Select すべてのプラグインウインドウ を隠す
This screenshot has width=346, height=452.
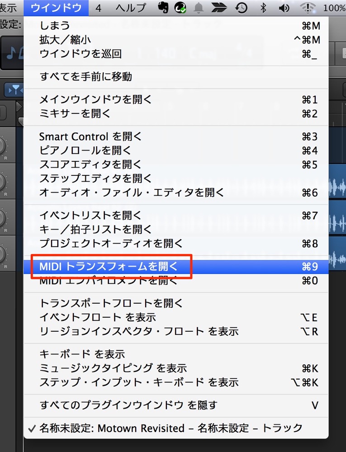click(x=176, y=405)
